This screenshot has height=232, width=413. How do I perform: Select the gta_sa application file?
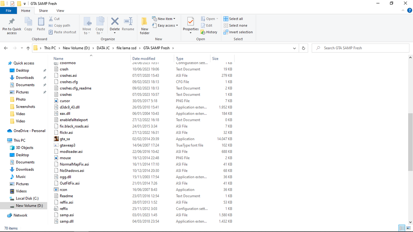coord(65,139)
